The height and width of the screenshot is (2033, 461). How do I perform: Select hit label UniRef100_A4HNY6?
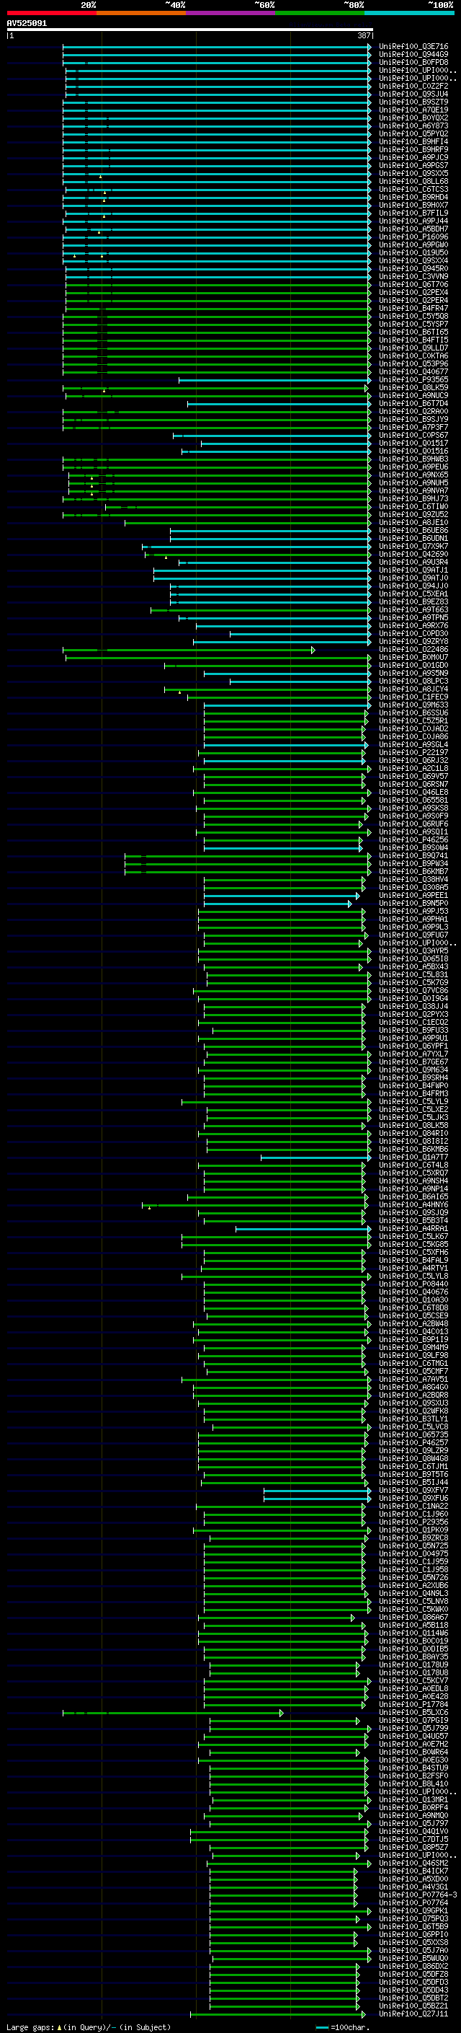413,1205
